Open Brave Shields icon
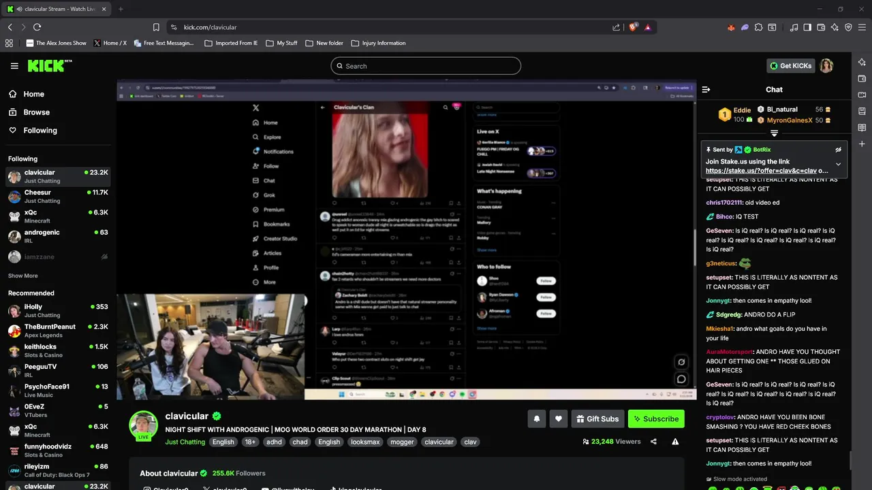This screenshot has width=872, height=490. pos(634,27)
